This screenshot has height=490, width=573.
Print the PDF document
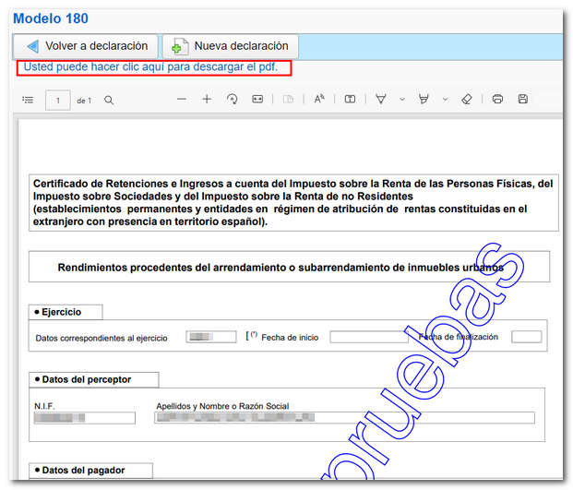[x=497, y=100]
